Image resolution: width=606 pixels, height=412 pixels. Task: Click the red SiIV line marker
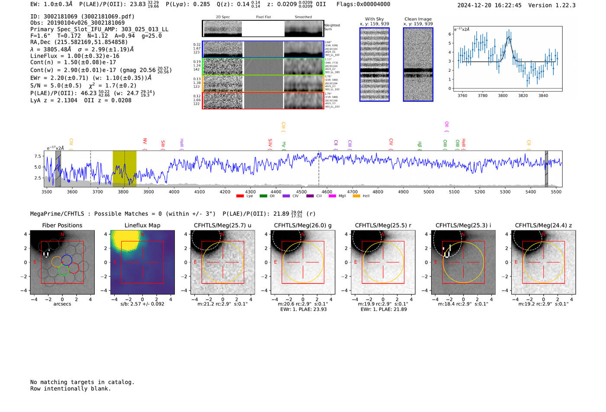click(270, 144)
